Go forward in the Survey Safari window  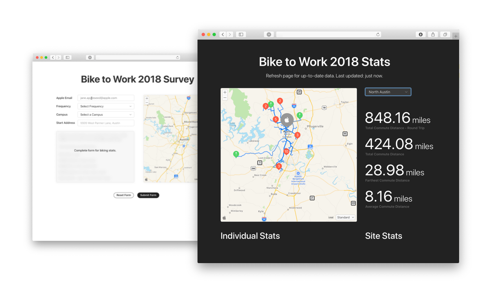coord(58,57)
